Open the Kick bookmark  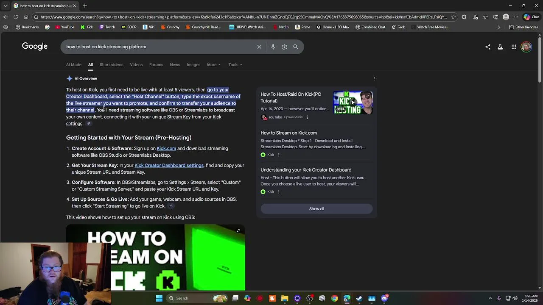[x=87, y=27]
